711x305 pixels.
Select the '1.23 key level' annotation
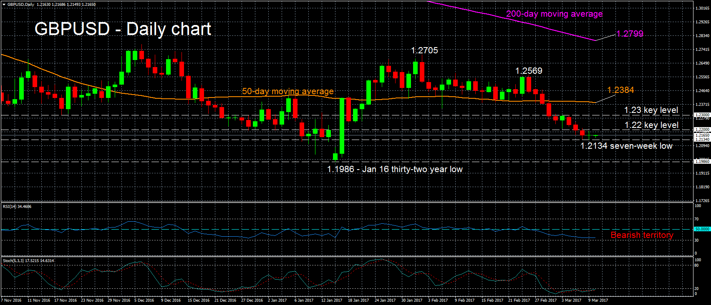click(x=651, y=110)
